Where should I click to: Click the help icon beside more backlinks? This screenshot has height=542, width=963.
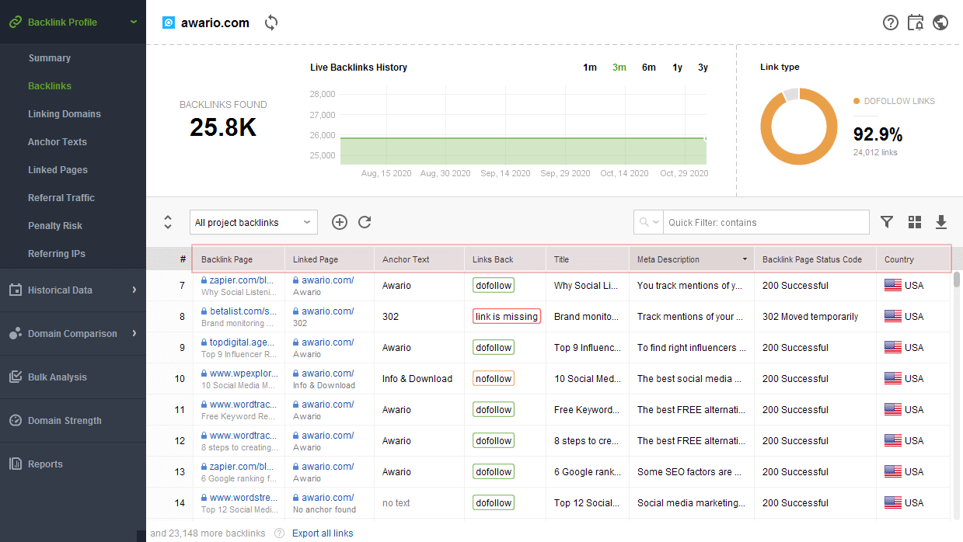point(279,533)
